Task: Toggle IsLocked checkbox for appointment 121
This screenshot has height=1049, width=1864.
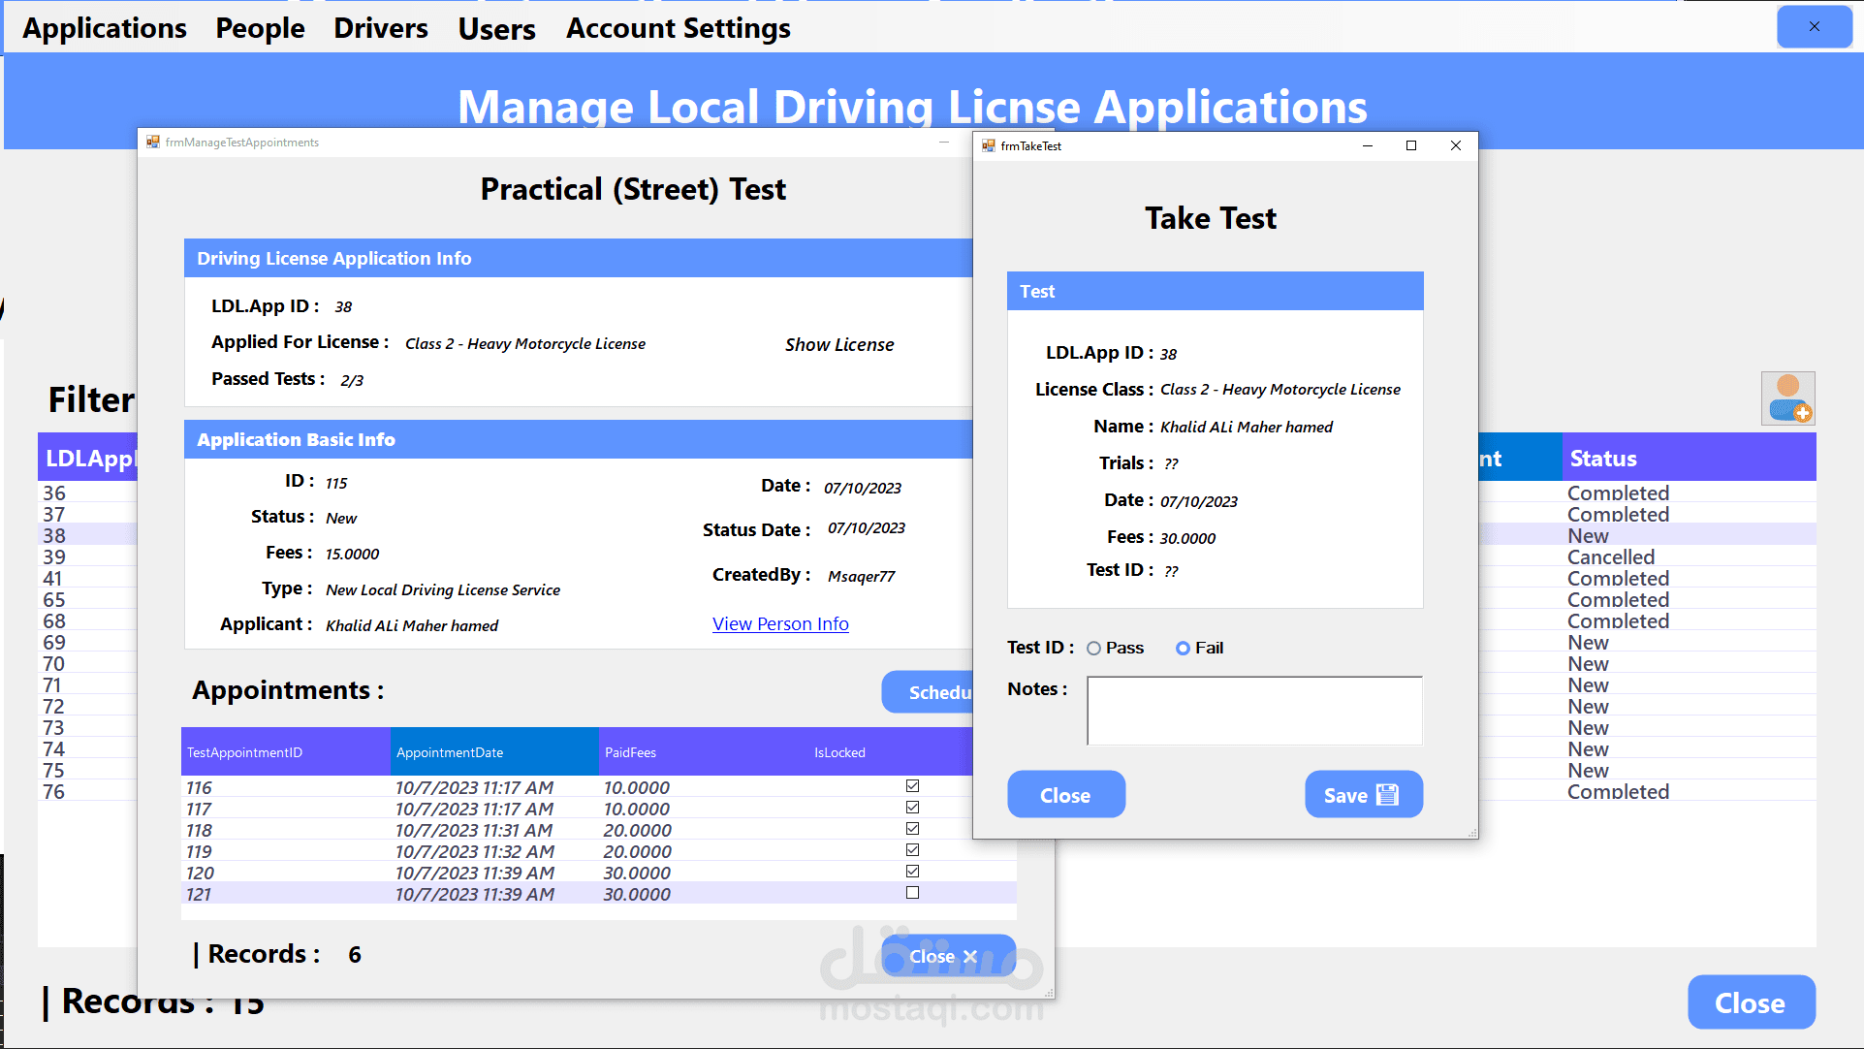Action: [x=912, y=893]
